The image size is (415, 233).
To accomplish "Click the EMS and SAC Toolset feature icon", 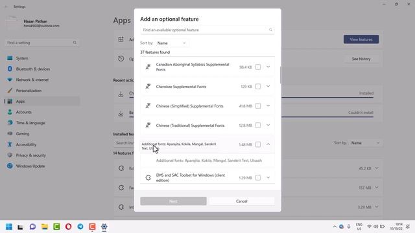I will [x=148, y=177].
